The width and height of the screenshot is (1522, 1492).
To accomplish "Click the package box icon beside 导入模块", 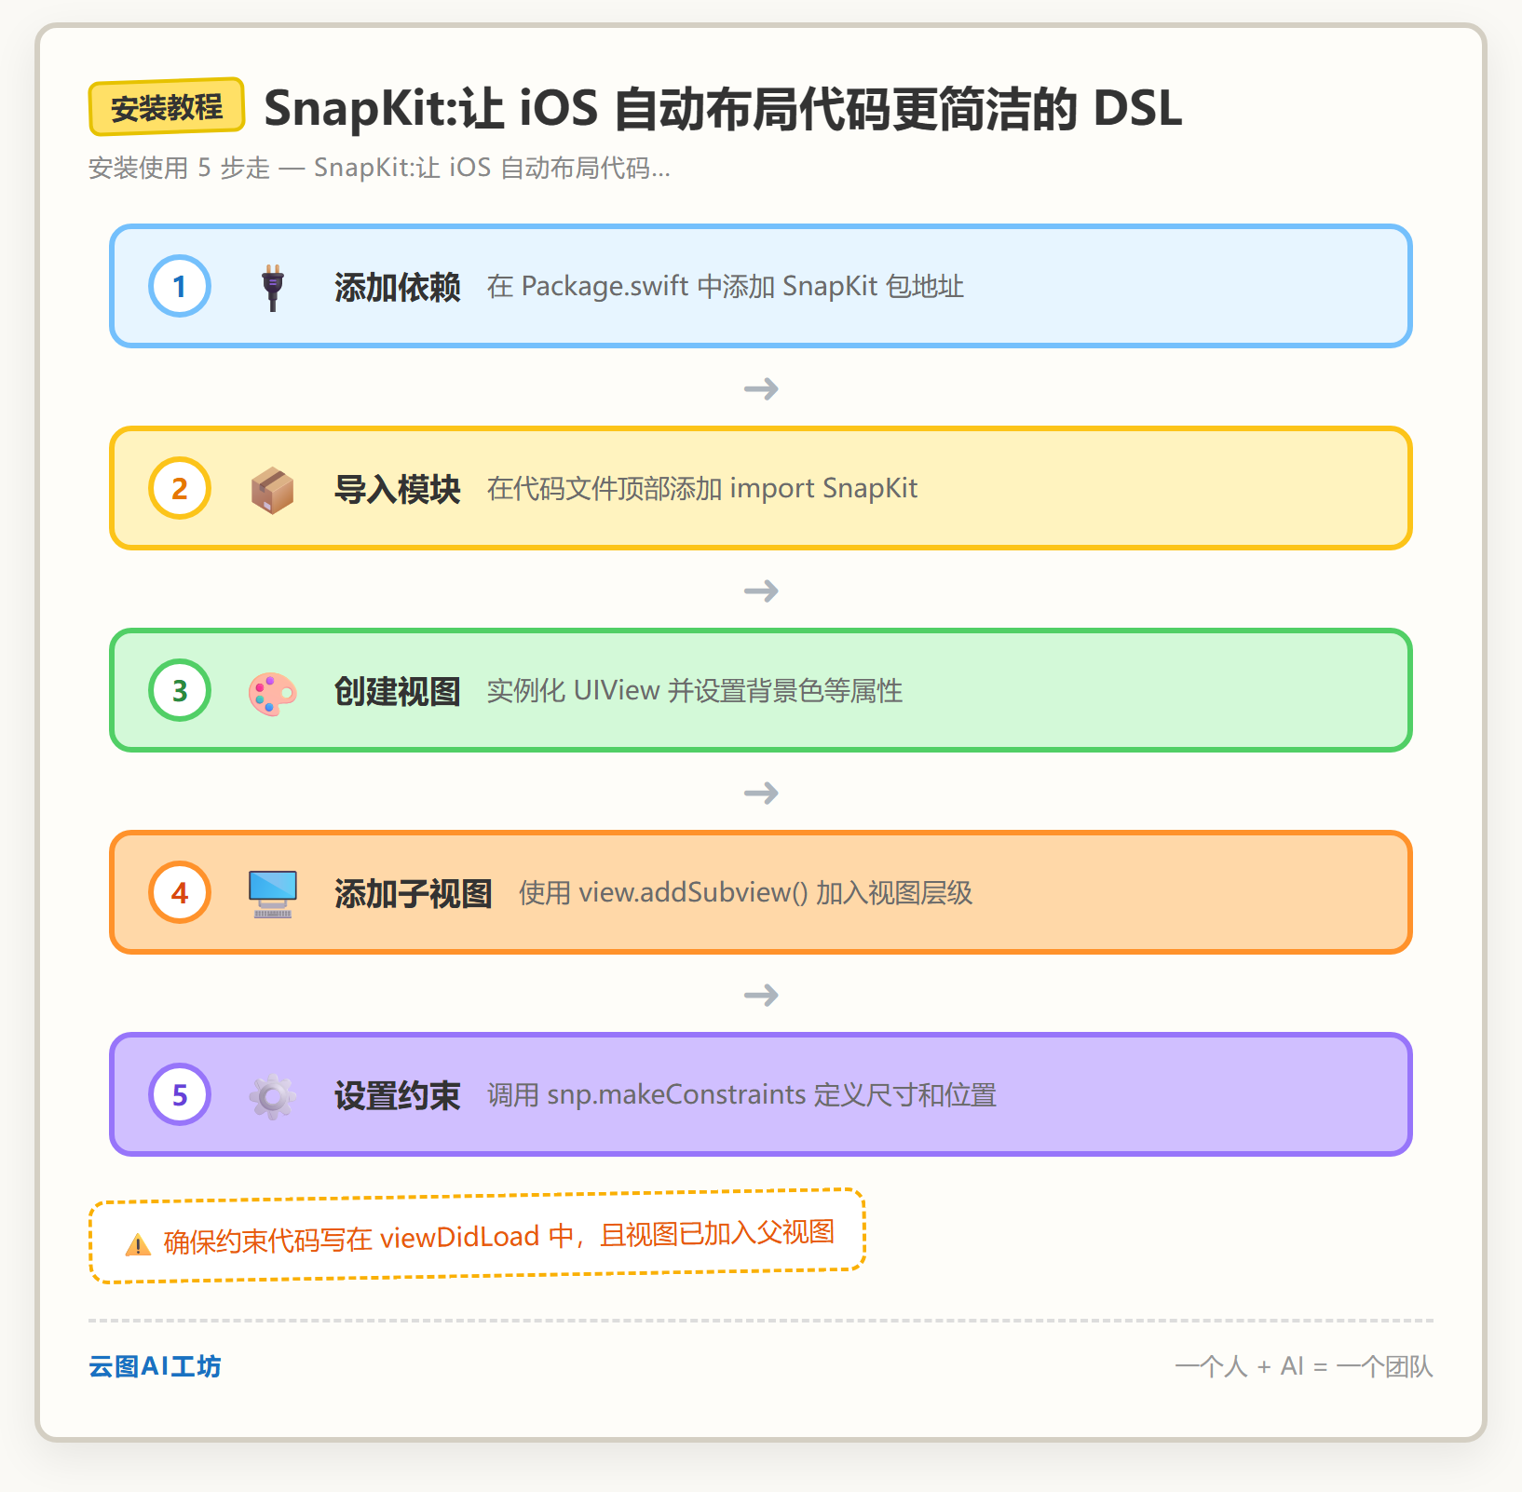I will click(272, 489).
